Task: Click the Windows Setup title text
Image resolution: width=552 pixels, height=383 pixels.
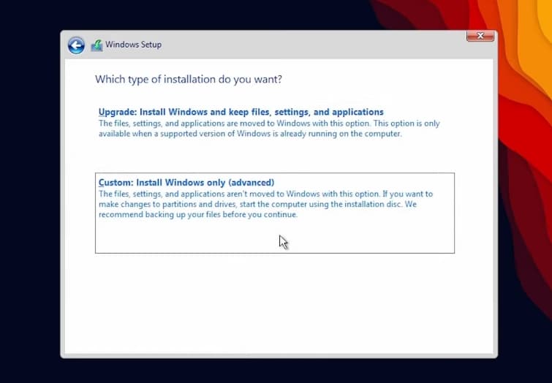Action: coord(133,45)
